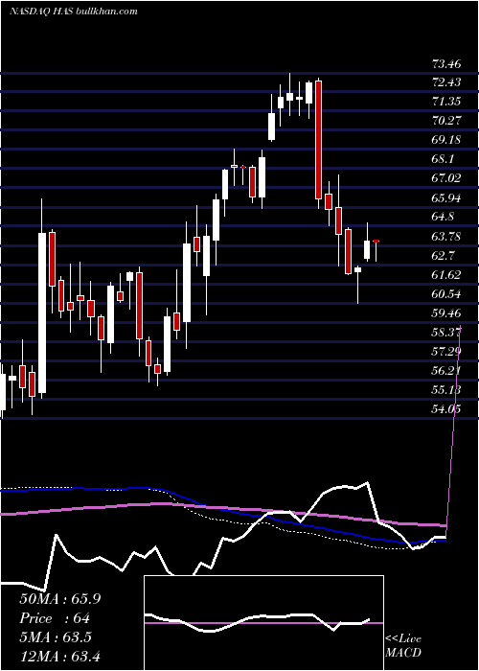The height and width of the screenshot is (671, 479).
Task: Click the tall white candle rising to 64
Action: click(42, 312)
